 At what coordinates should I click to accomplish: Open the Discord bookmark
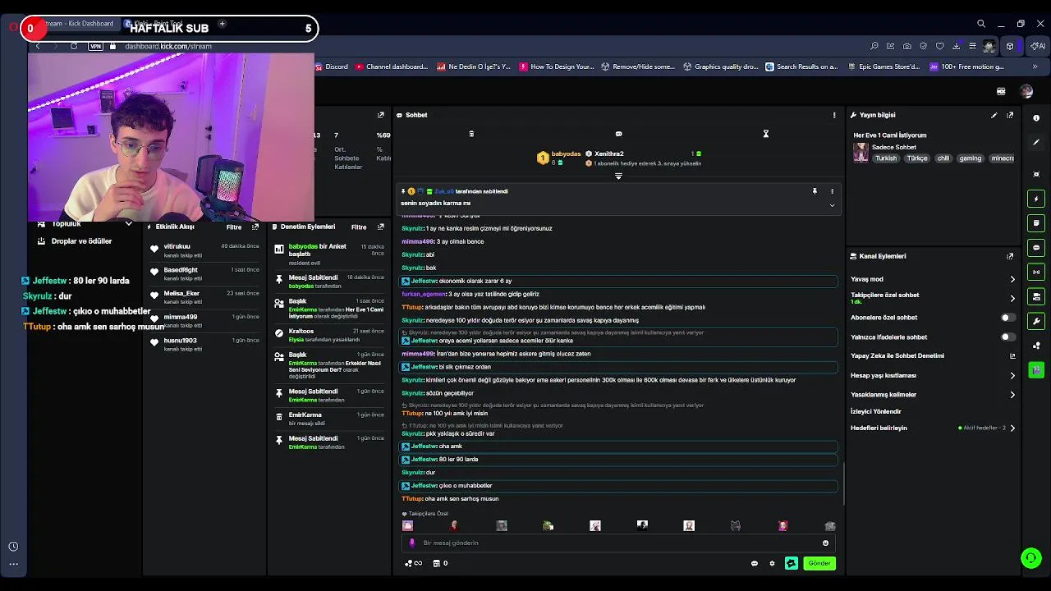tap(331, 66)
